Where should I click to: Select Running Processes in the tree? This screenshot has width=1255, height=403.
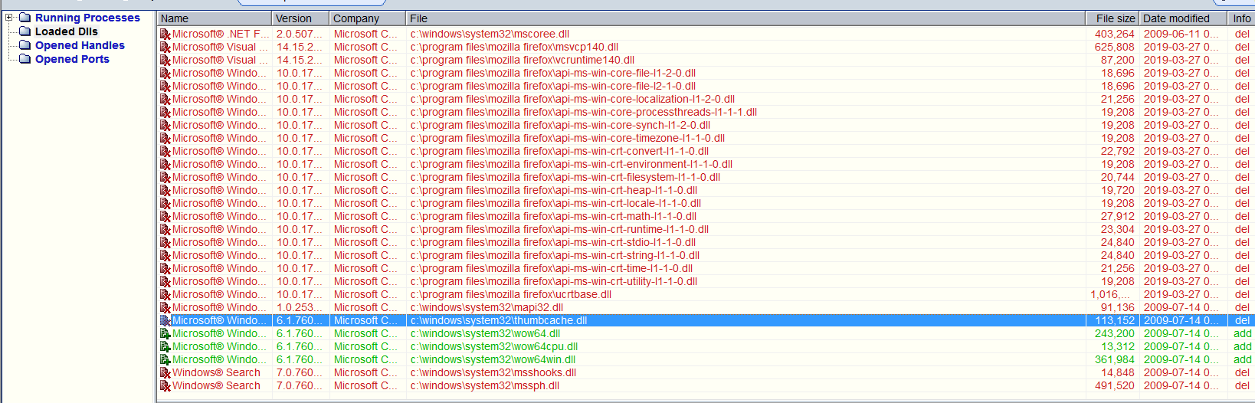[87, 18]
